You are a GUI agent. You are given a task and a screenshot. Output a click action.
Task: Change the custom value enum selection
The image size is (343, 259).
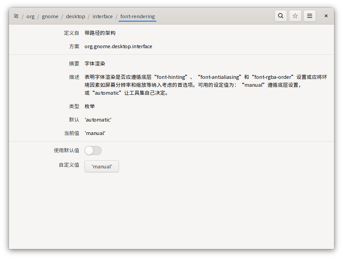[101, 166]
